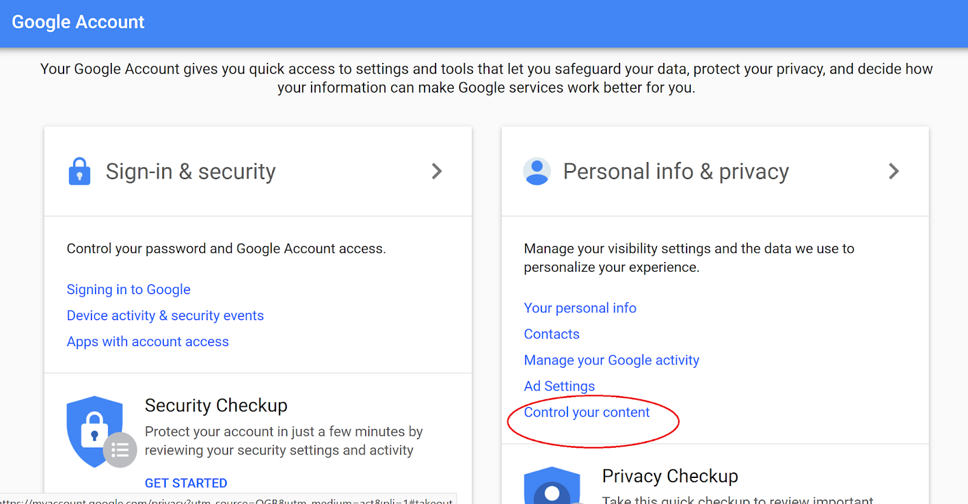Click the Google Account header title

[78, 22]
